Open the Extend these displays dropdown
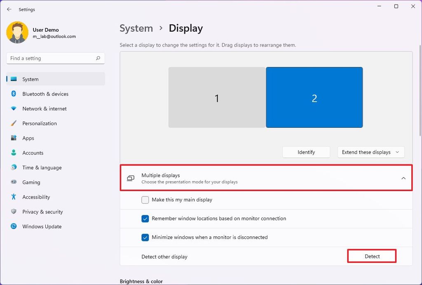422x285 pixels. (370, 152)
